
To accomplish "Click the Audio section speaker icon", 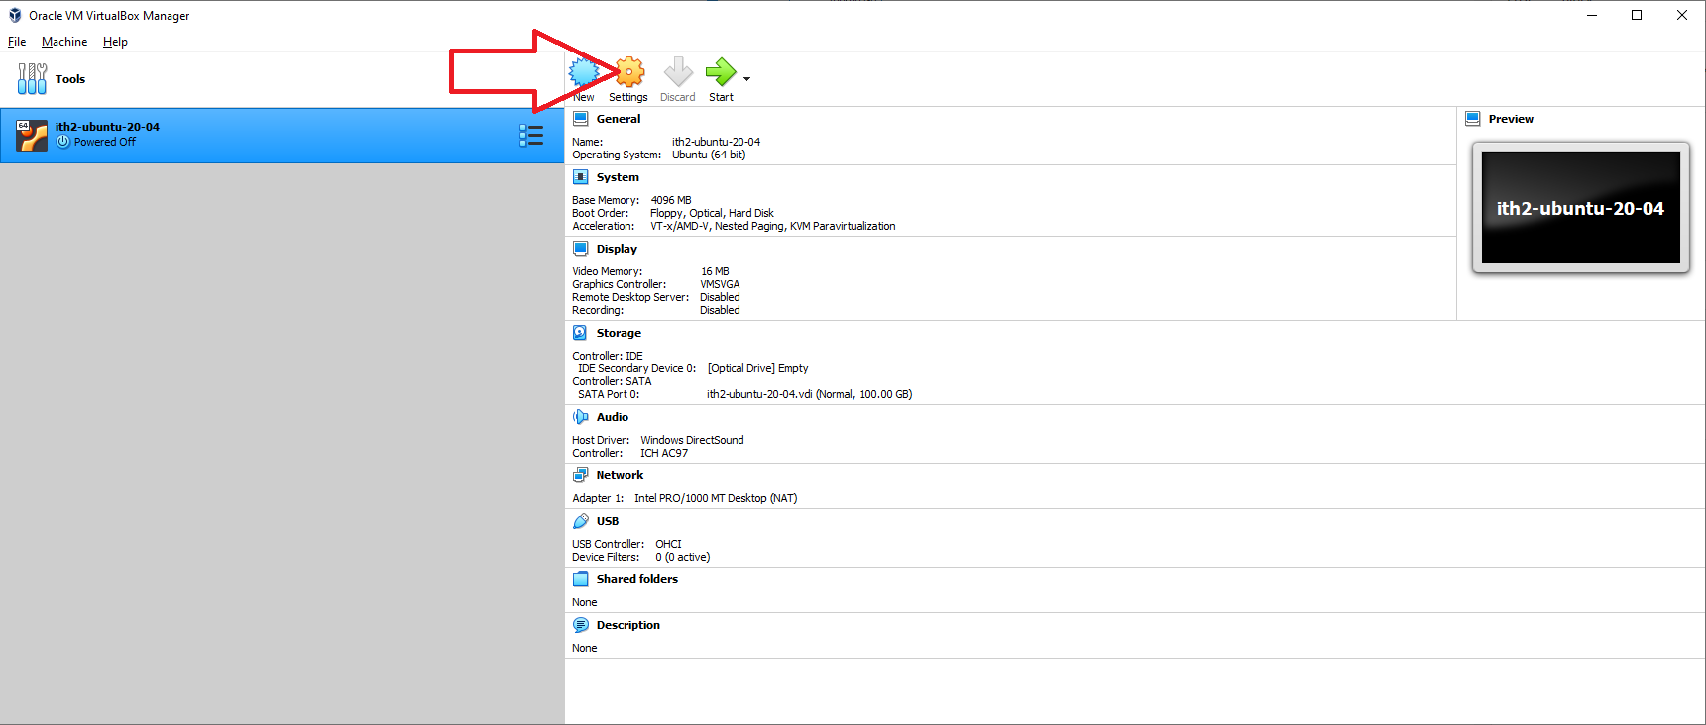I will [x=581, y=417].
